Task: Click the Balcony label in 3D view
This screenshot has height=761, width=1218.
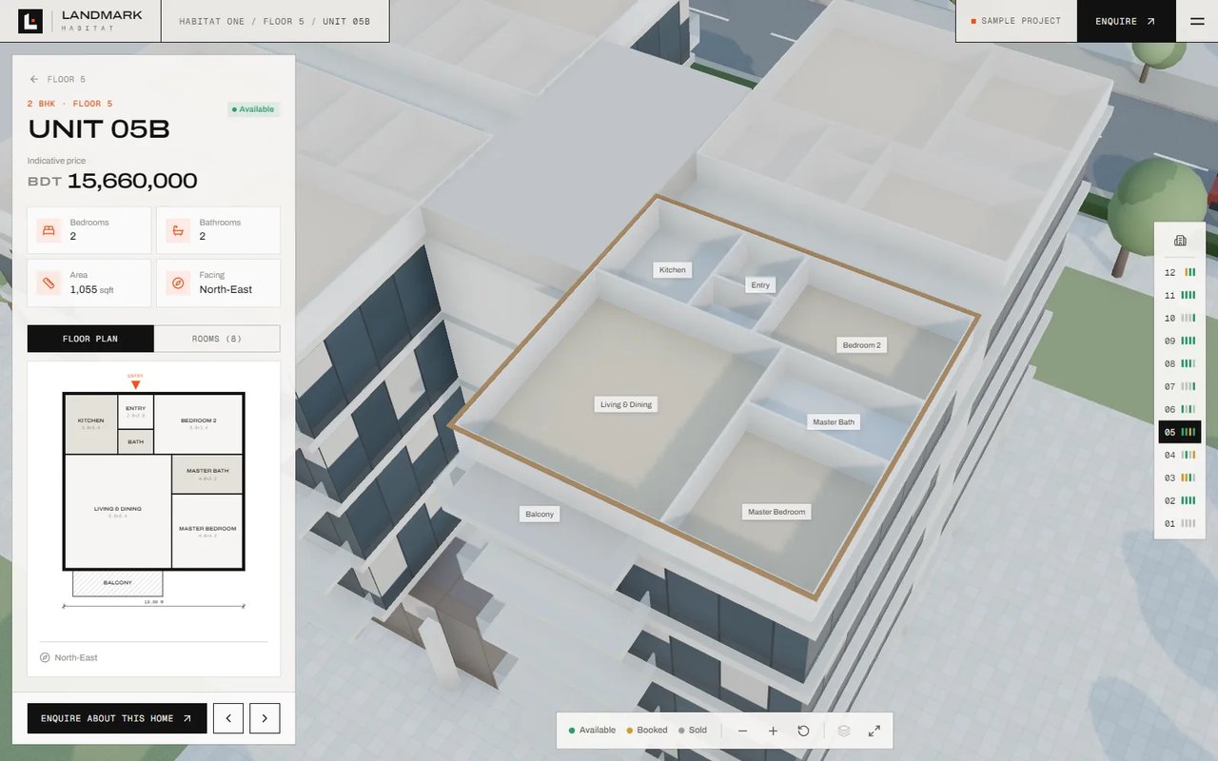Action: tap(540, 515)
